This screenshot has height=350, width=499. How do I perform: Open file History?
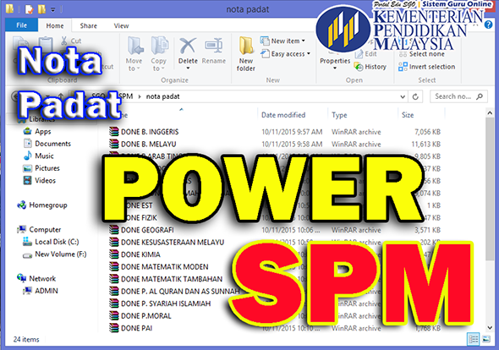coord(370,67)
